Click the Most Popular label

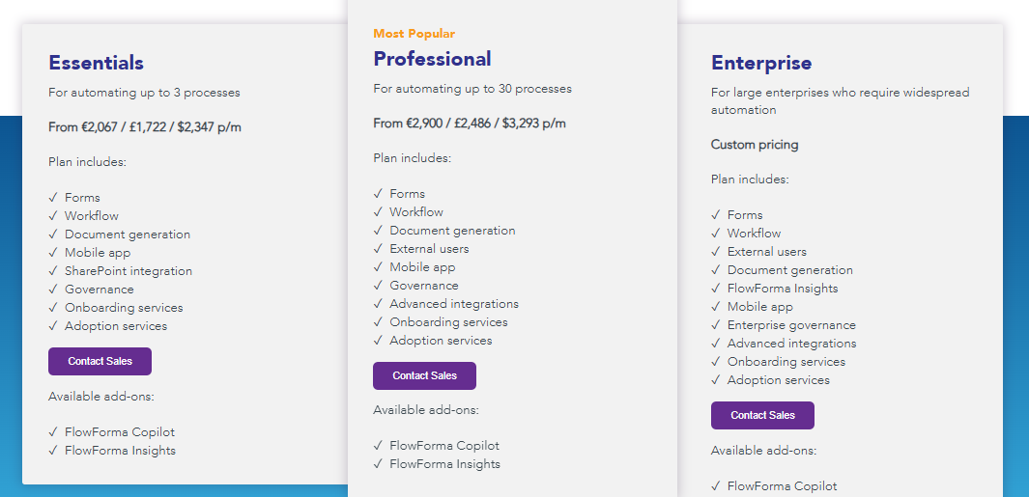click(x=414, y=34)
